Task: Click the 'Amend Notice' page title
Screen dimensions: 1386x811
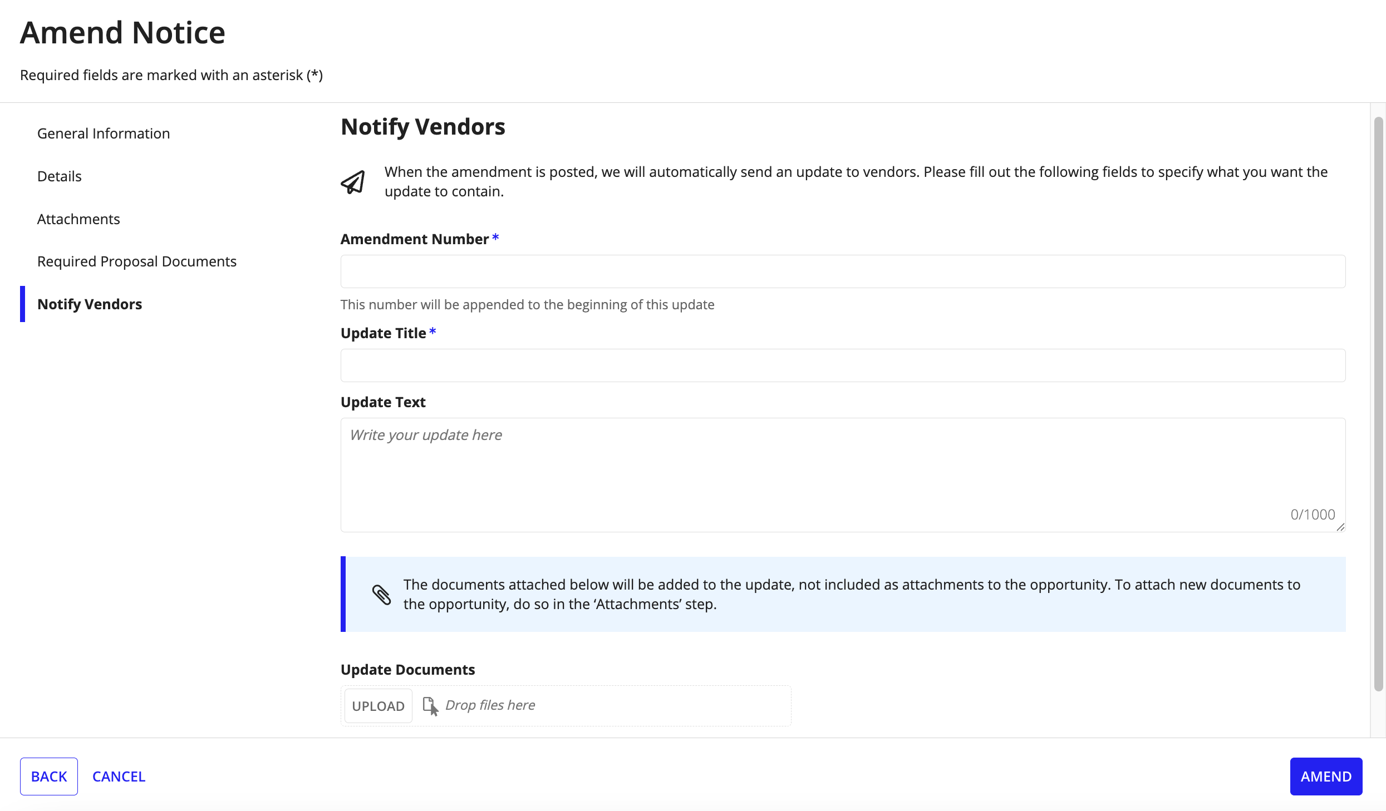Action: pos(122,32)
